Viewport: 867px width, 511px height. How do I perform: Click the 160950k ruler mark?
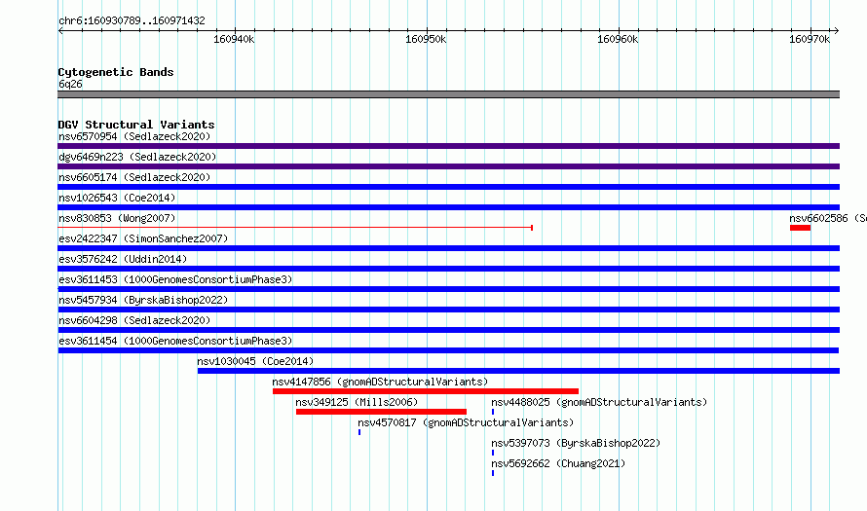point(426,39)
